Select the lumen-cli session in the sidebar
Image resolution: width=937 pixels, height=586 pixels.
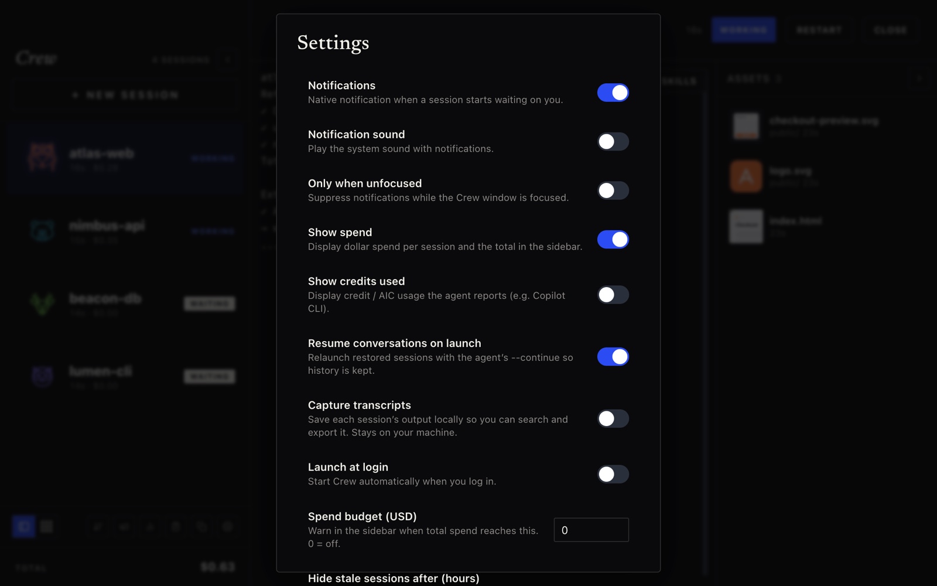tap(125, 376)
